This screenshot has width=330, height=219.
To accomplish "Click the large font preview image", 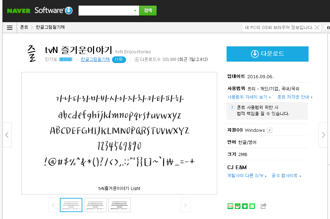I will [x=119, y=133].
